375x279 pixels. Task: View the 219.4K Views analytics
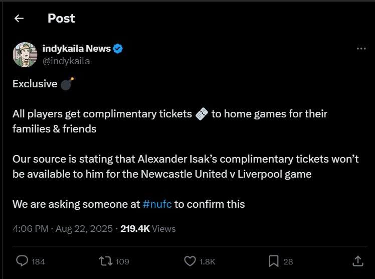click(148, 229)
